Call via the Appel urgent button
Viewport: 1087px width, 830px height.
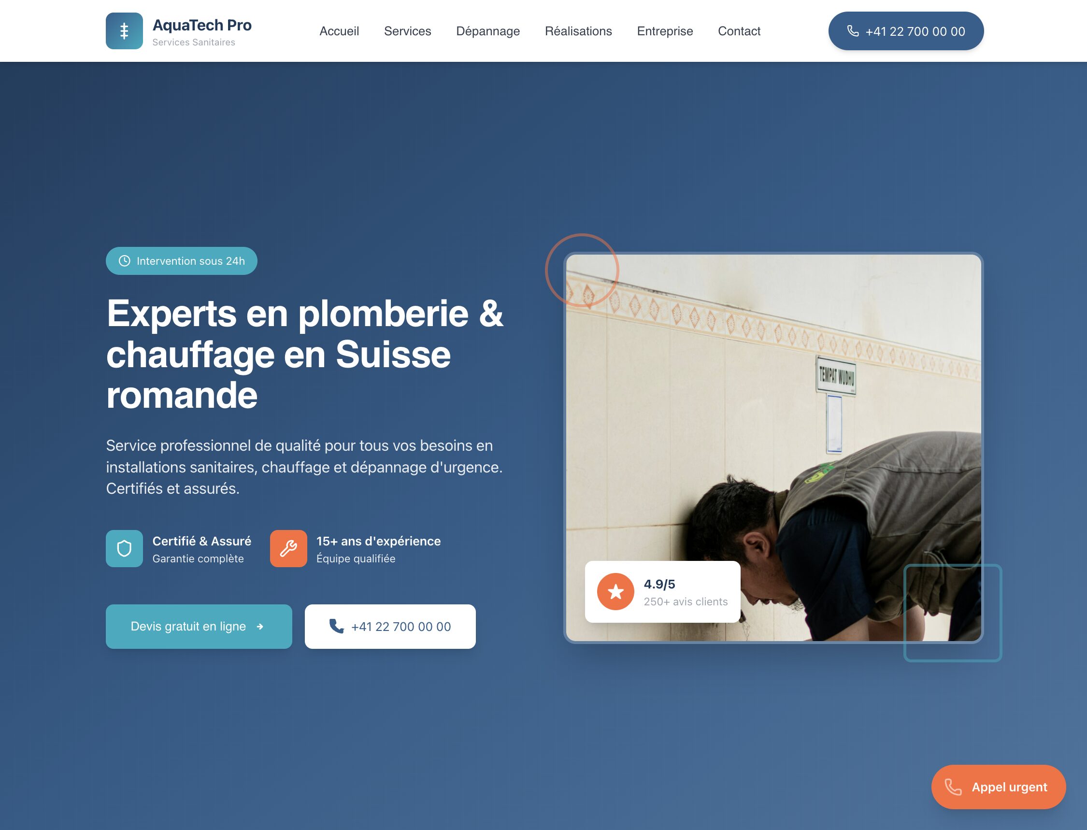pyautogui.click(x=998, y=787)
